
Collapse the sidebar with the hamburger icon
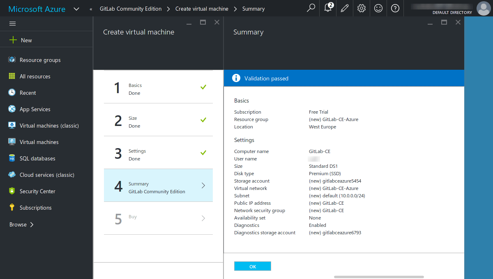click(x=12, y=23)
